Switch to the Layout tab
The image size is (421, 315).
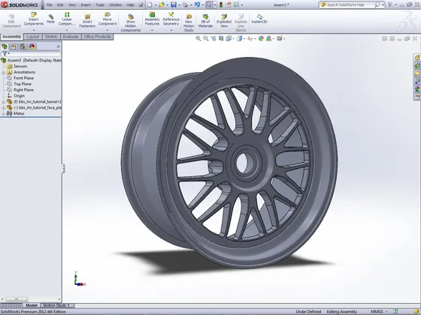(33, 37)
